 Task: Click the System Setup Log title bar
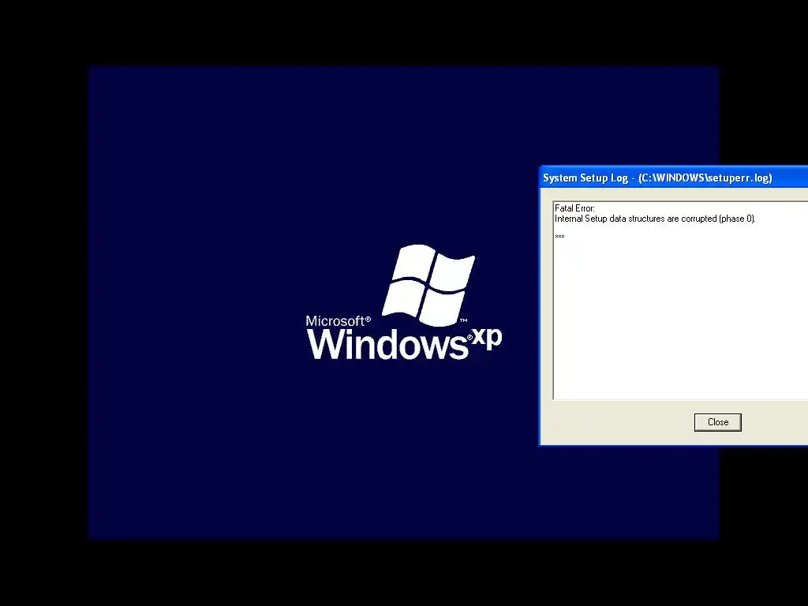coord(674,178)
